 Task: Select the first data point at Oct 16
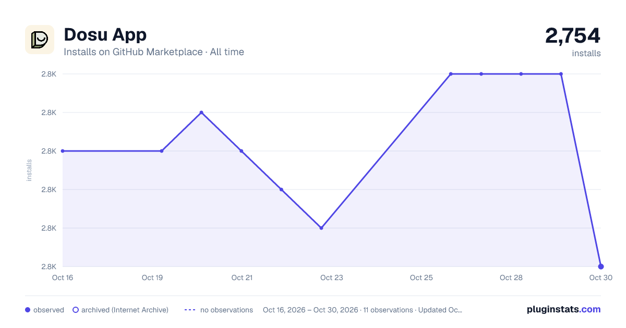pos(63,151)
